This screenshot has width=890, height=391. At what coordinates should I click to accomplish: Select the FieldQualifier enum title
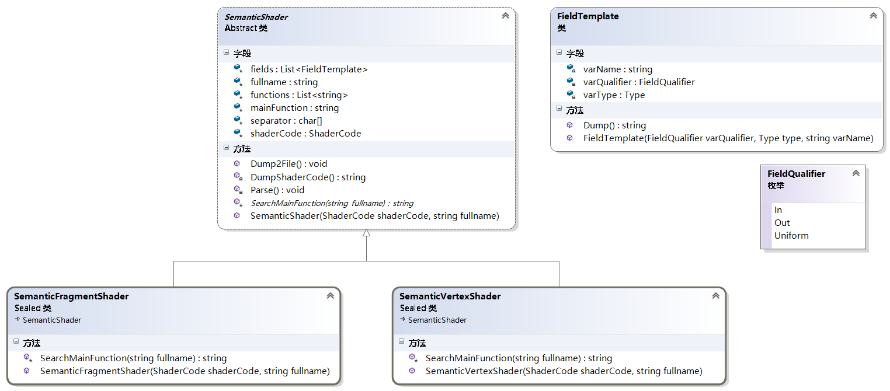[796, 174]
